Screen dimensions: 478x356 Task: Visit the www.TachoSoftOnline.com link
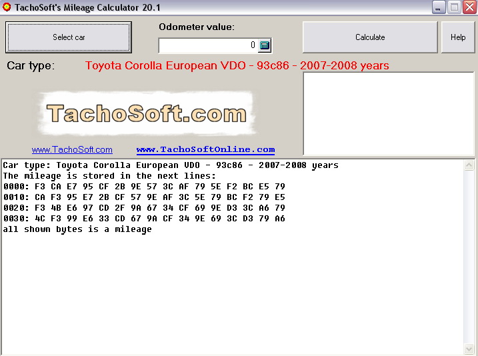point(206,149)
